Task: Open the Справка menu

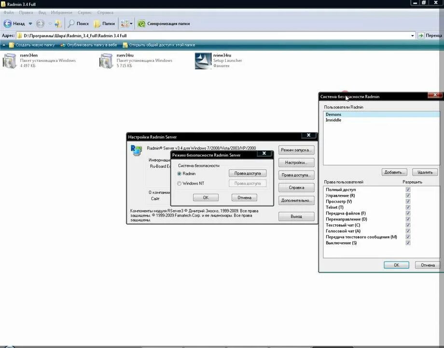Action: click(x=105, y=13)
